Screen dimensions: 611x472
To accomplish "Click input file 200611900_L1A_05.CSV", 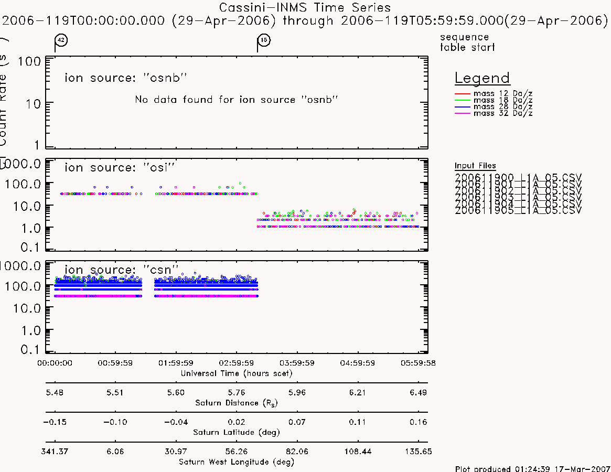I will coord(518,177).
